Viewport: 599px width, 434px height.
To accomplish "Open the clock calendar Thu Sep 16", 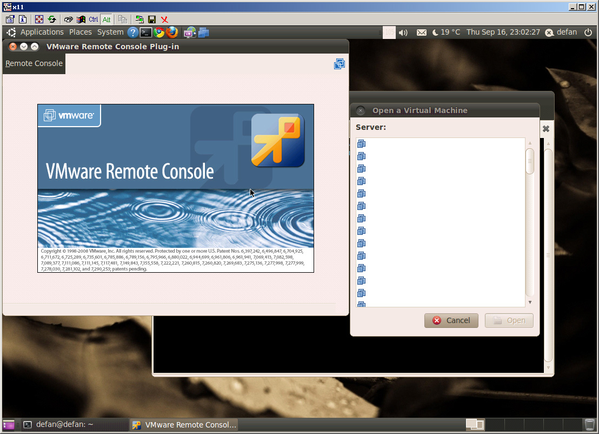I will point(503,32).
